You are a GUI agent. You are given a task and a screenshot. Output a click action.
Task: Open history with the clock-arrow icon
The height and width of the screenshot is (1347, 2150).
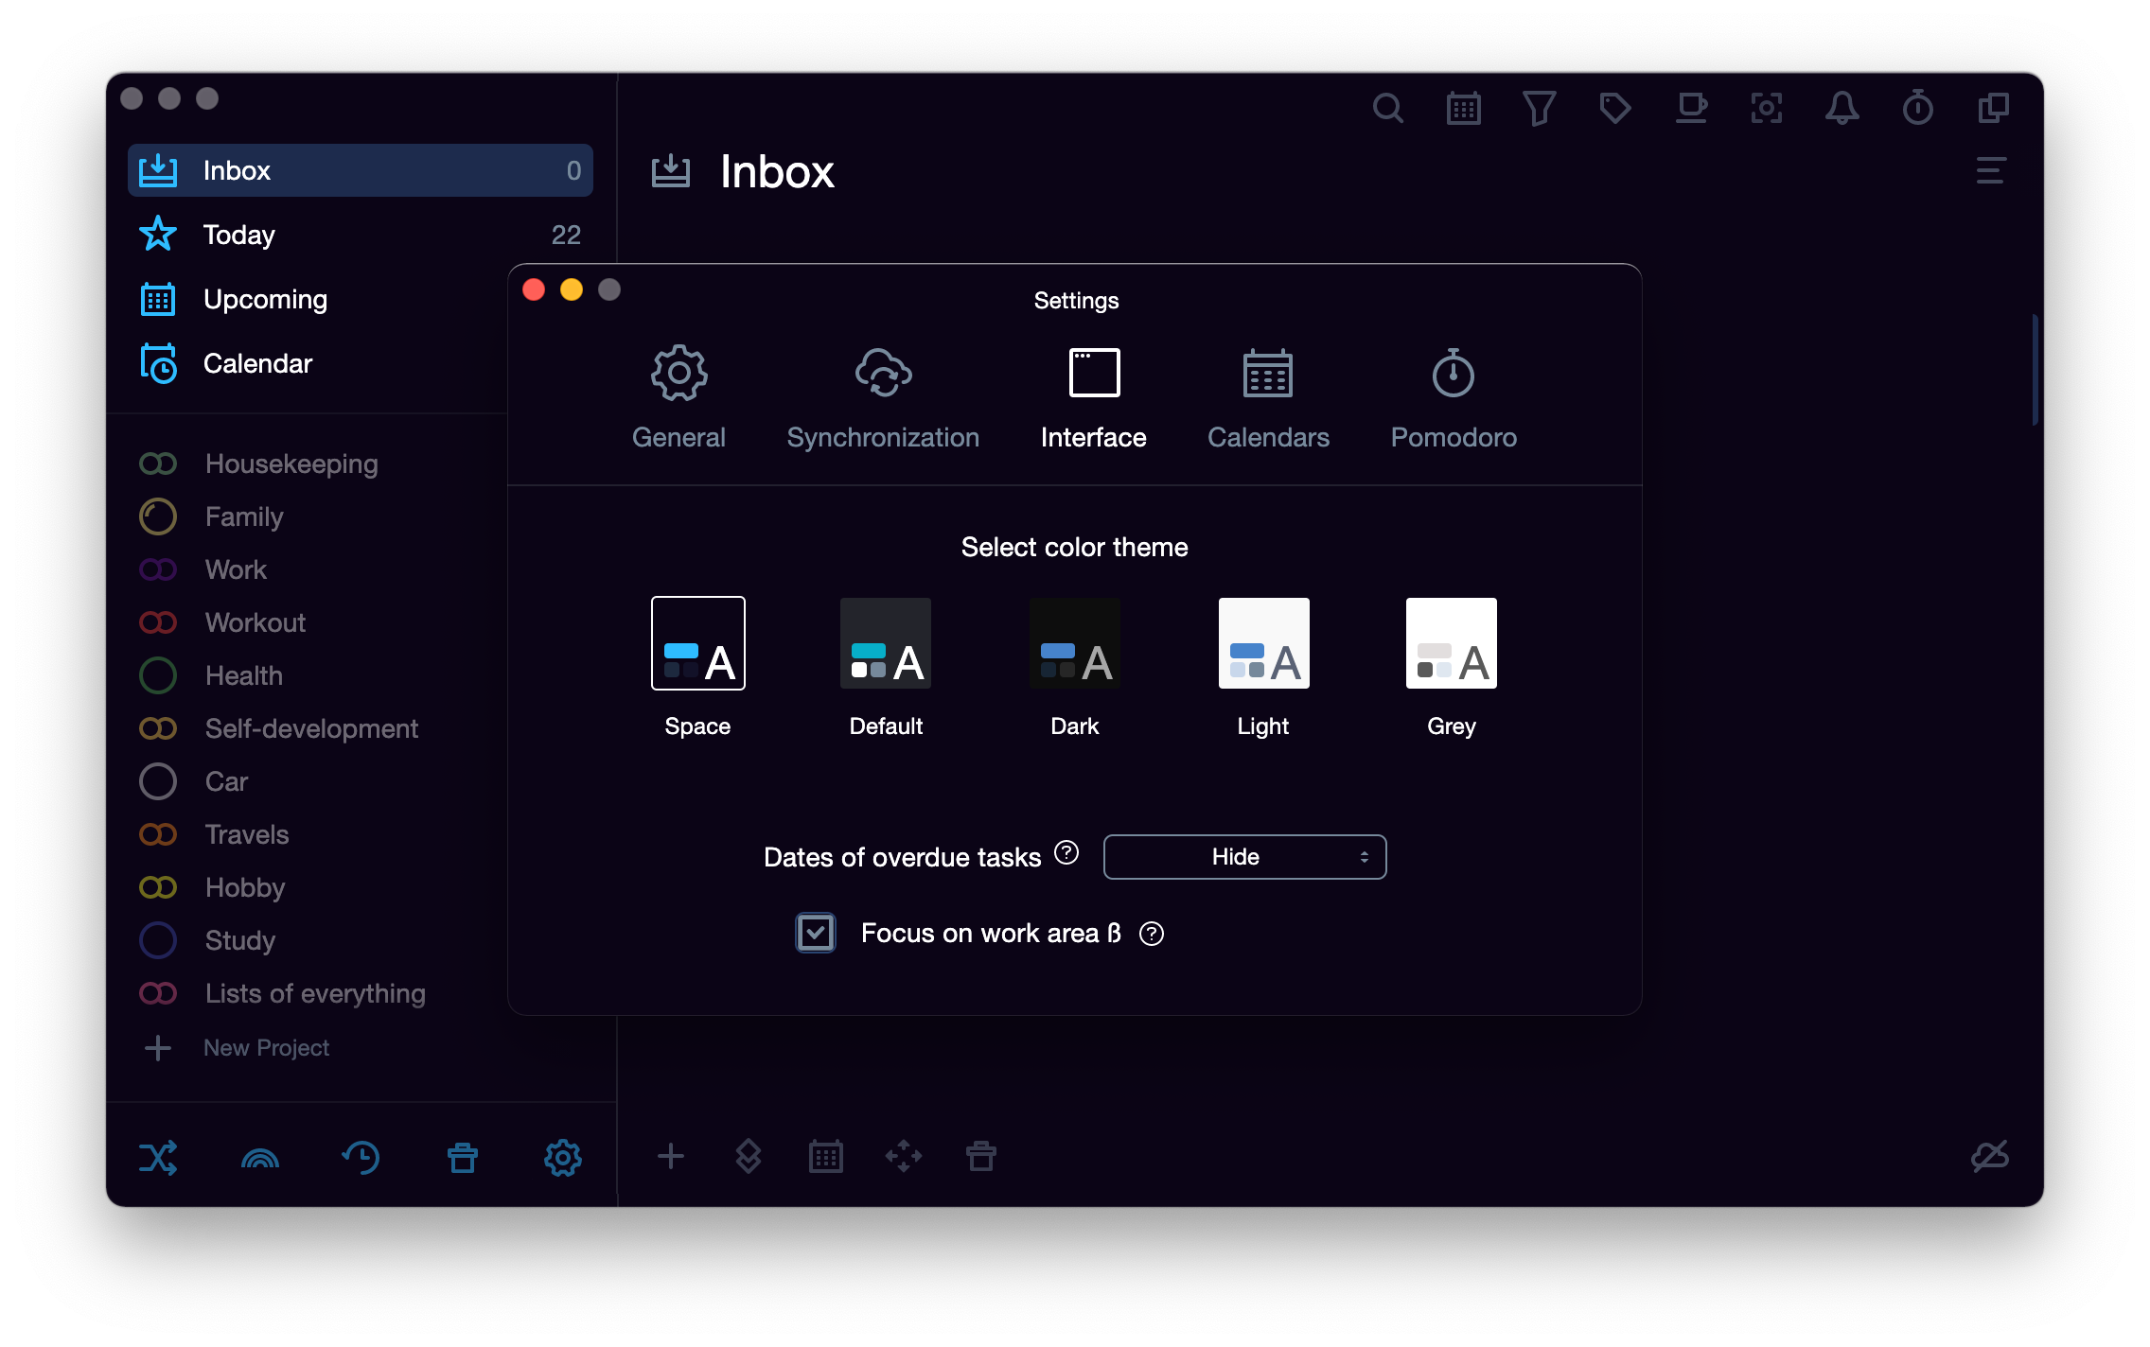[361, 1157]
